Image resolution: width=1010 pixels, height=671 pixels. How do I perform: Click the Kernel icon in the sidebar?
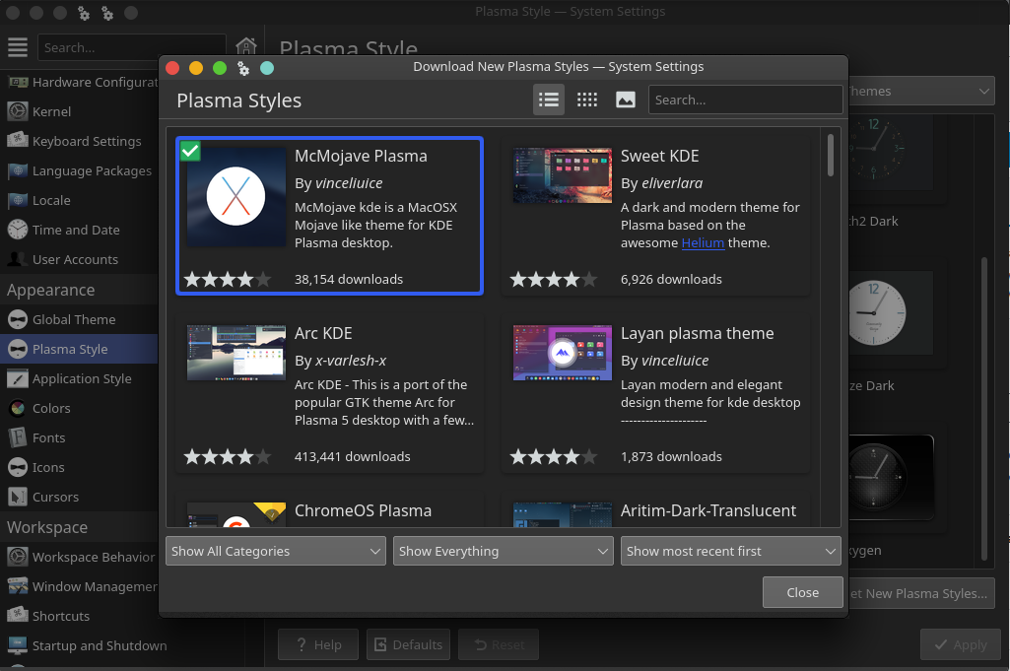pos(18,111)
